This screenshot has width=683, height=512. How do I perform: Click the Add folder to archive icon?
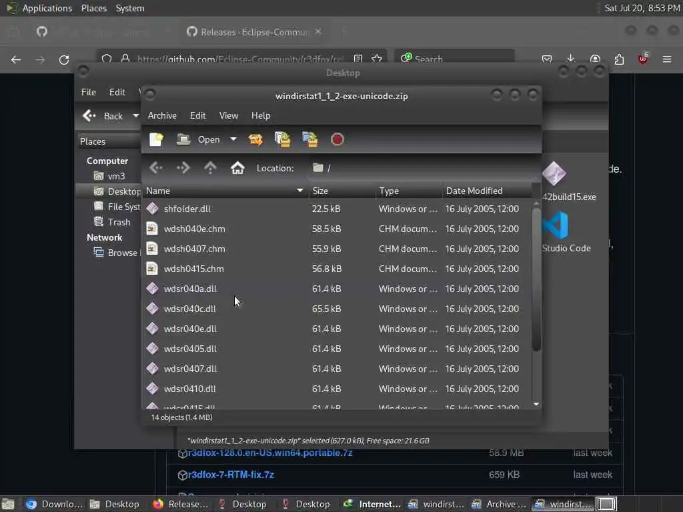(x=310, y=139)
